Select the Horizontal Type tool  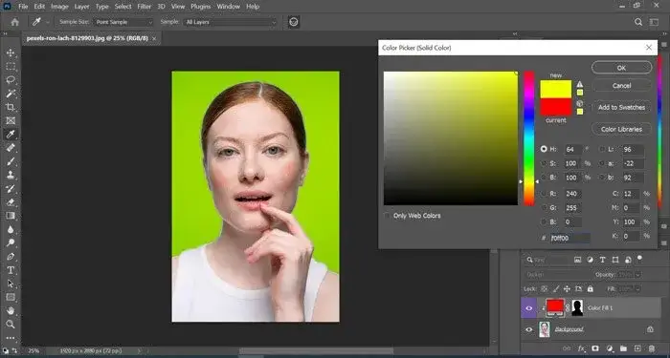click(11, 270)
